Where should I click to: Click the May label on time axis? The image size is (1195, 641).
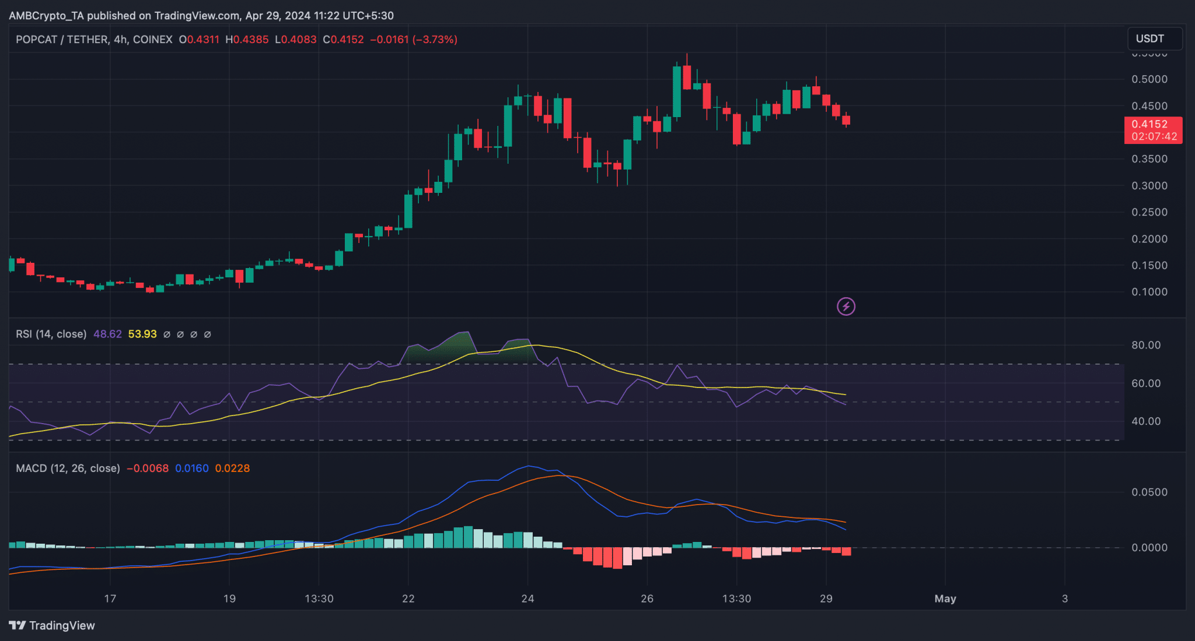[945, 598]
